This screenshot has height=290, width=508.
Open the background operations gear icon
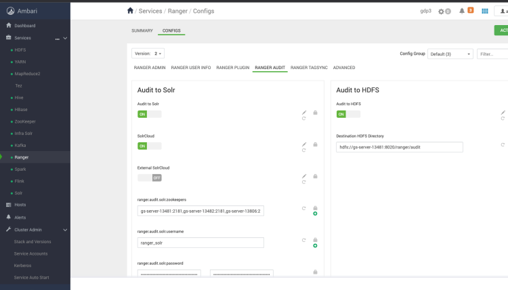441,12
